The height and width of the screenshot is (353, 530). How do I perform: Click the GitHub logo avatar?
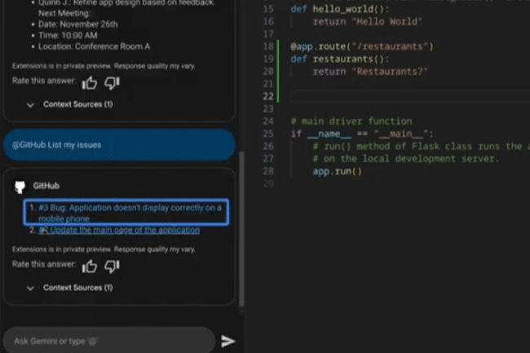20,186
